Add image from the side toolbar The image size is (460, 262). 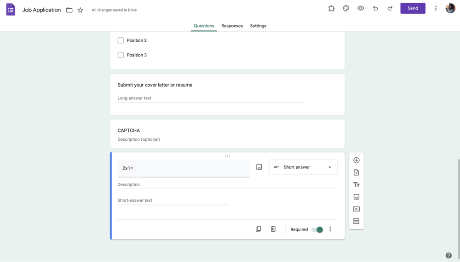[x=356, y=197]
